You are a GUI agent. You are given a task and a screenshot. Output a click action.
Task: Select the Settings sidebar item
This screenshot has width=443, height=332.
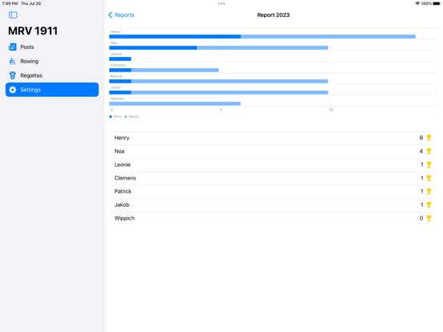pos(52,90)
